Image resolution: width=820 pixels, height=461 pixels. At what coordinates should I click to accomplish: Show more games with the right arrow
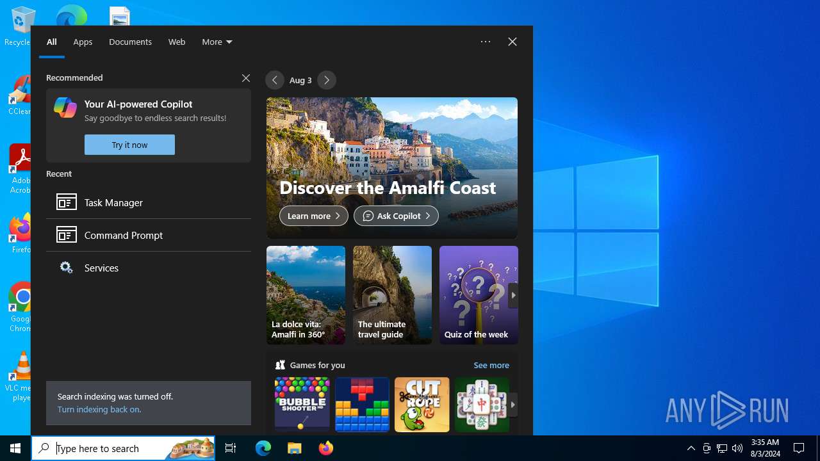pyautogui.click(x=512, y=405)
